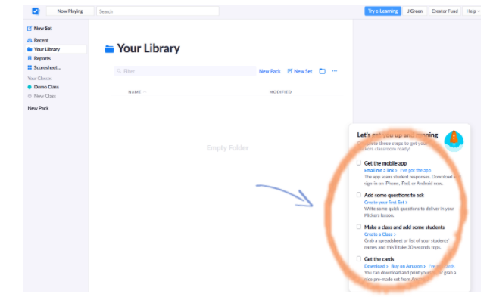The height and width of the screenshot is (297, 490).
Task: Click the Create a Class link
Action: pyautogui.click(x=379, y=234)
